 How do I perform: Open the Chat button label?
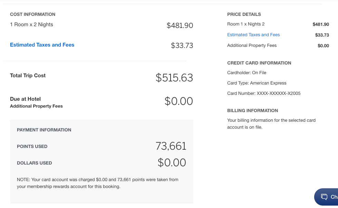[x=334, y=197]
